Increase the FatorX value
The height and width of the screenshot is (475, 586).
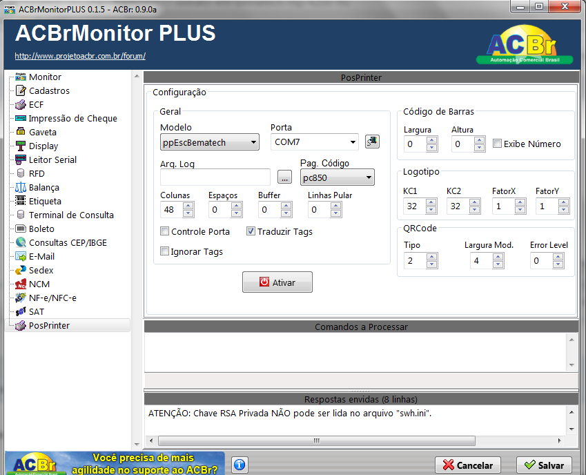click(x=520, y=202)
